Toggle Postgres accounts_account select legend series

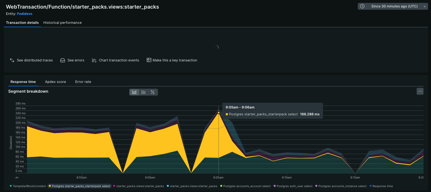[x=247, y=186]
